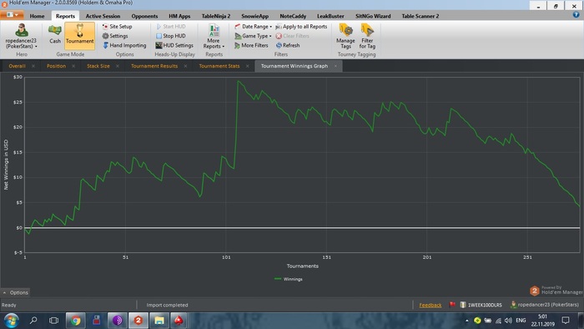The image size is (584, 329).
Task: Open the help icon
Action: tap(576, 15)
